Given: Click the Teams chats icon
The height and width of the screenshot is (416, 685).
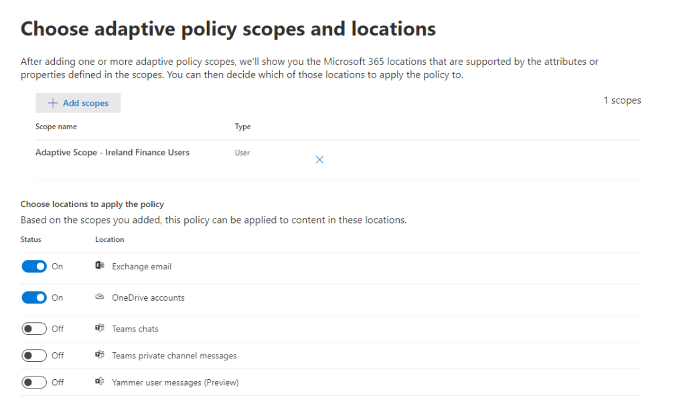Looking at the screenshot, I should (x=100, y=329).
